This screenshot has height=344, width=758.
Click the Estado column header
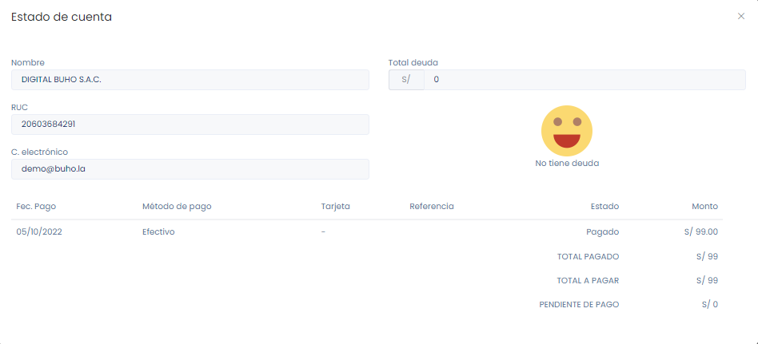(604, 206)
